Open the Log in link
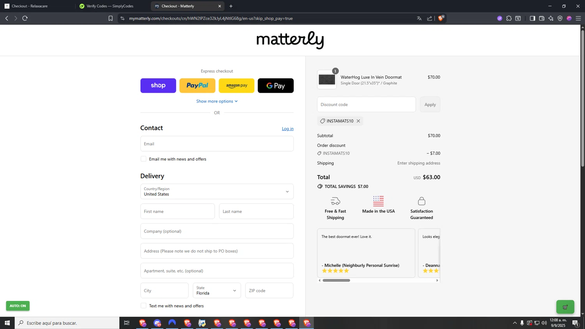The height and width of the screenshot is (329, 585). pos(287,129)
